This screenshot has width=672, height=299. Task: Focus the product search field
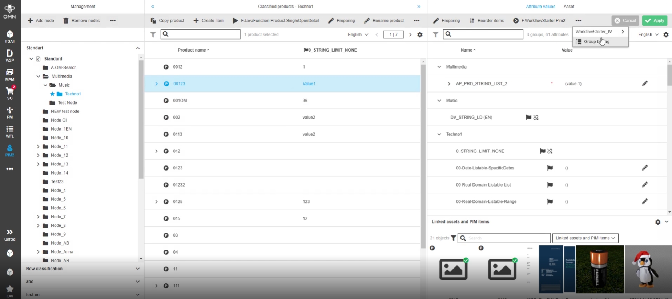tap(200, 34)
